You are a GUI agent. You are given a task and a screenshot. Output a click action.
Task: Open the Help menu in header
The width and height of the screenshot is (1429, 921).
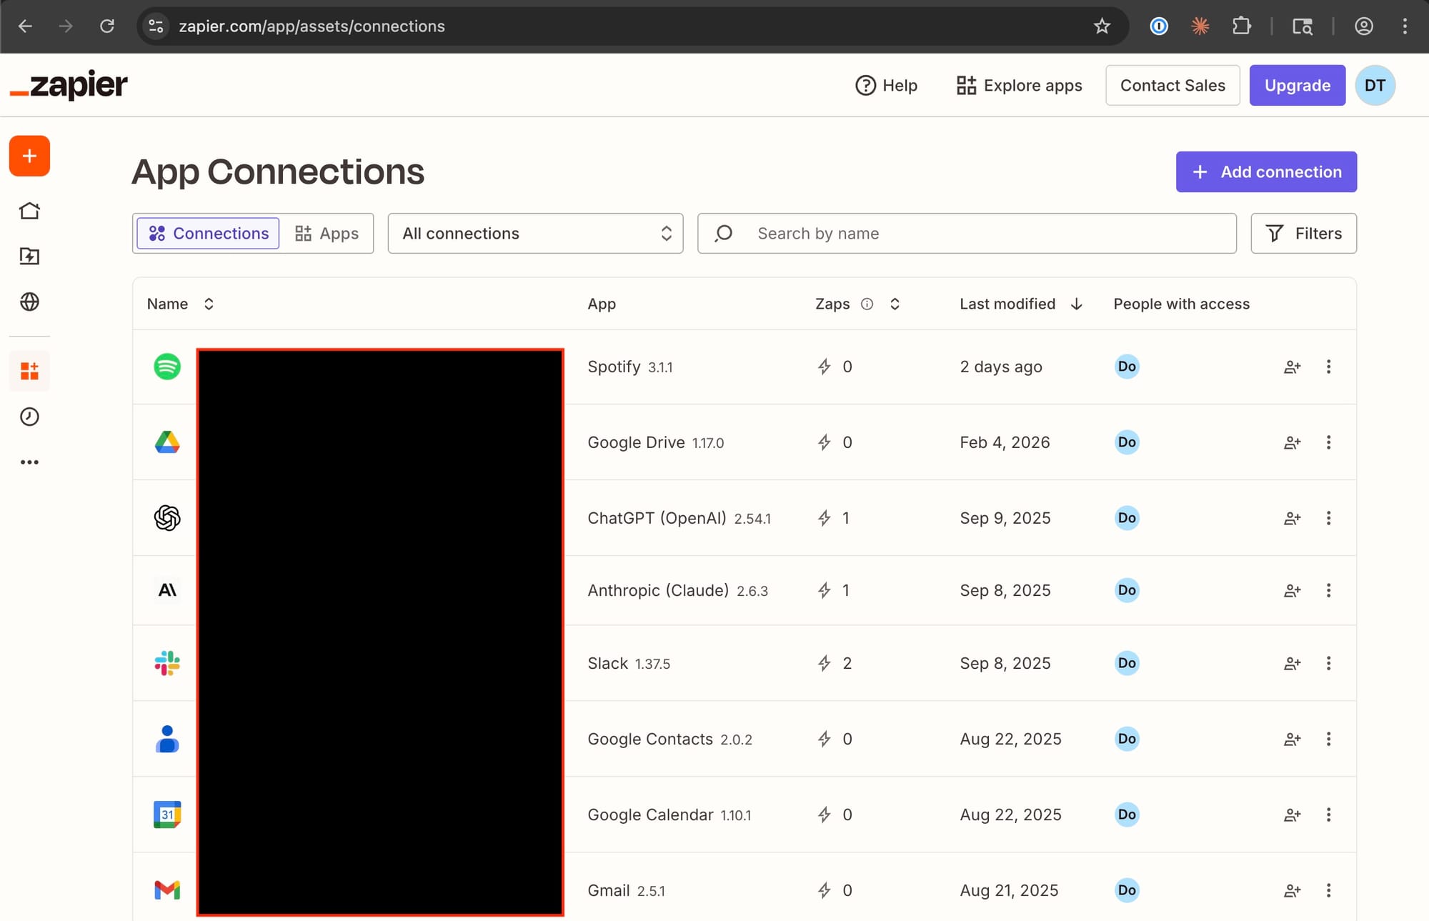tap(886, 86)
